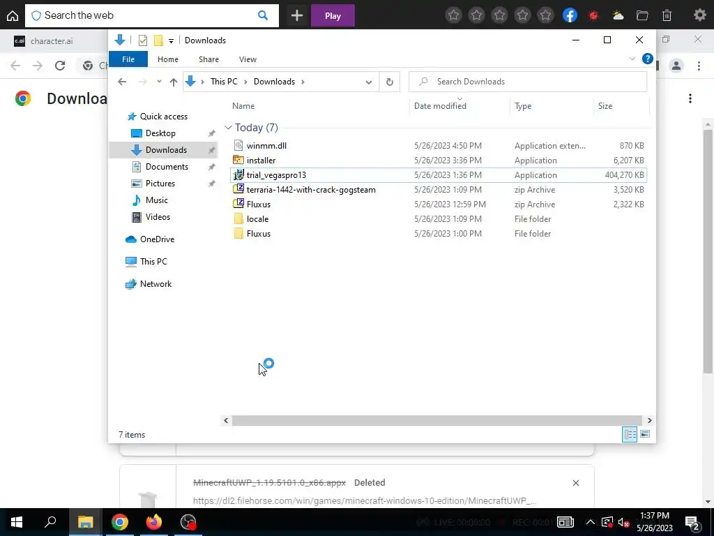Open the weather icon in browser top bar
Screen dimensions: 714x536
coord(618,15)
